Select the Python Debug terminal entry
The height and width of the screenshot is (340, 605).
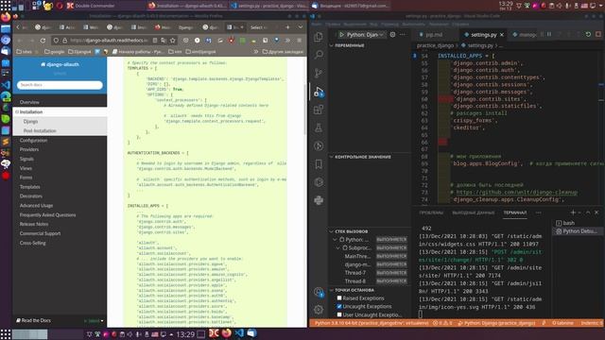tap(578, 231)
